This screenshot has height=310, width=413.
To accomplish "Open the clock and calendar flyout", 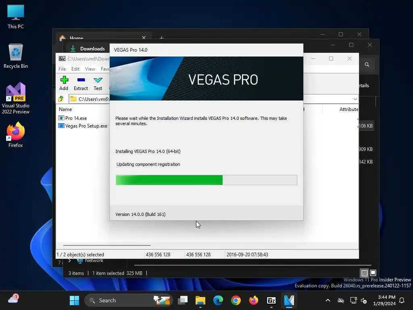I will [x=384, y=300].
